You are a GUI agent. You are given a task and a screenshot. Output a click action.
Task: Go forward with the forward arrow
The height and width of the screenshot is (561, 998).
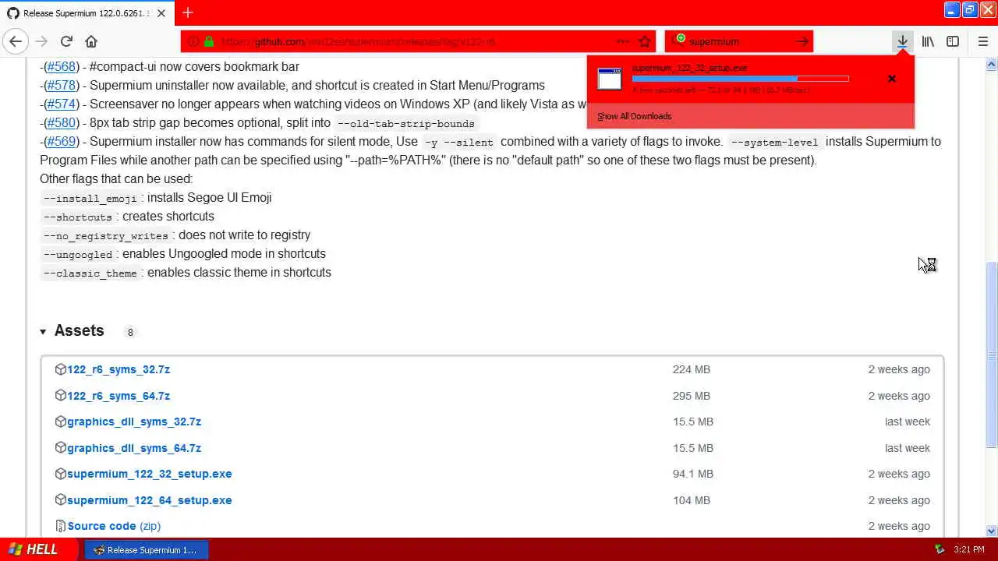(x=41, y=41)
